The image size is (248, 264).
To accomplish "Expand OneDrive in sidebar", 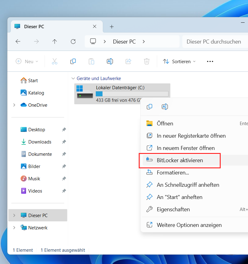I will (14, 105).
